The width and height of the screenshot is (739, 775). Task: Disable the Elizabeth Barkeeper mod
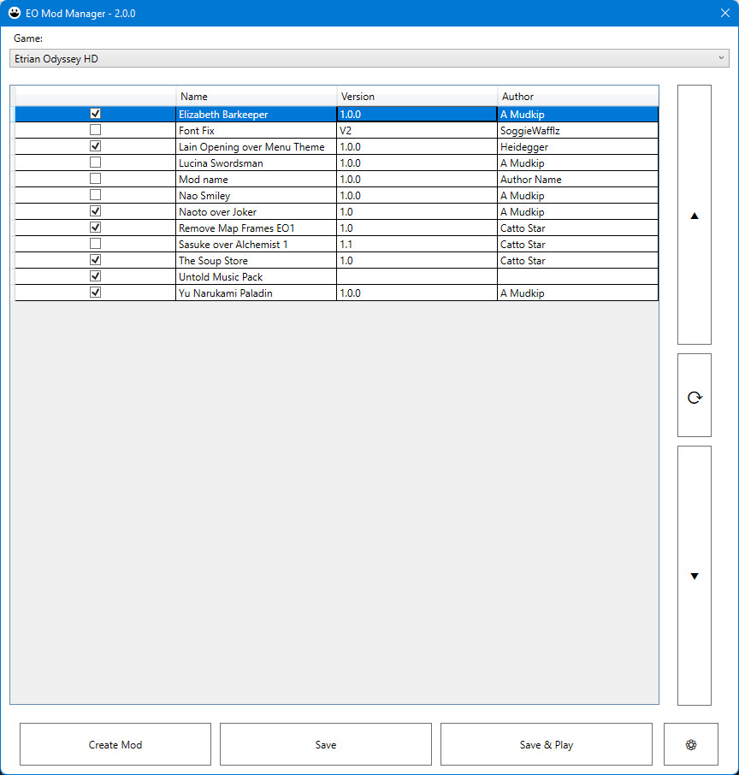(95, 113)
